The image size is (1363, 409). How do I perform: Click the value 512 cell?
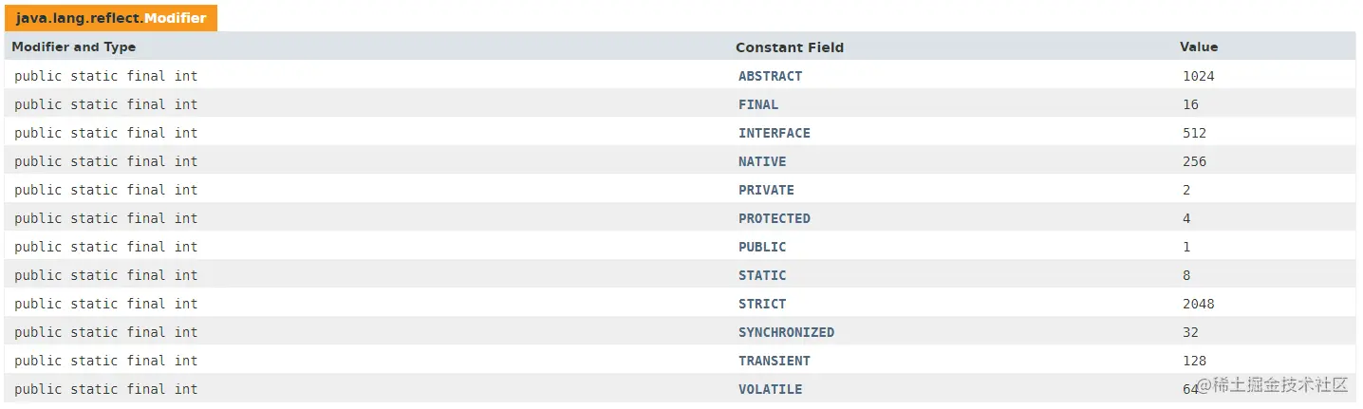pos(1194,133)
